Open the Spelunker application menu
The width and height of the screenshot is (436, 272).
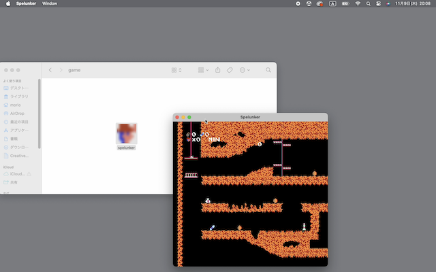click(26, 3)
